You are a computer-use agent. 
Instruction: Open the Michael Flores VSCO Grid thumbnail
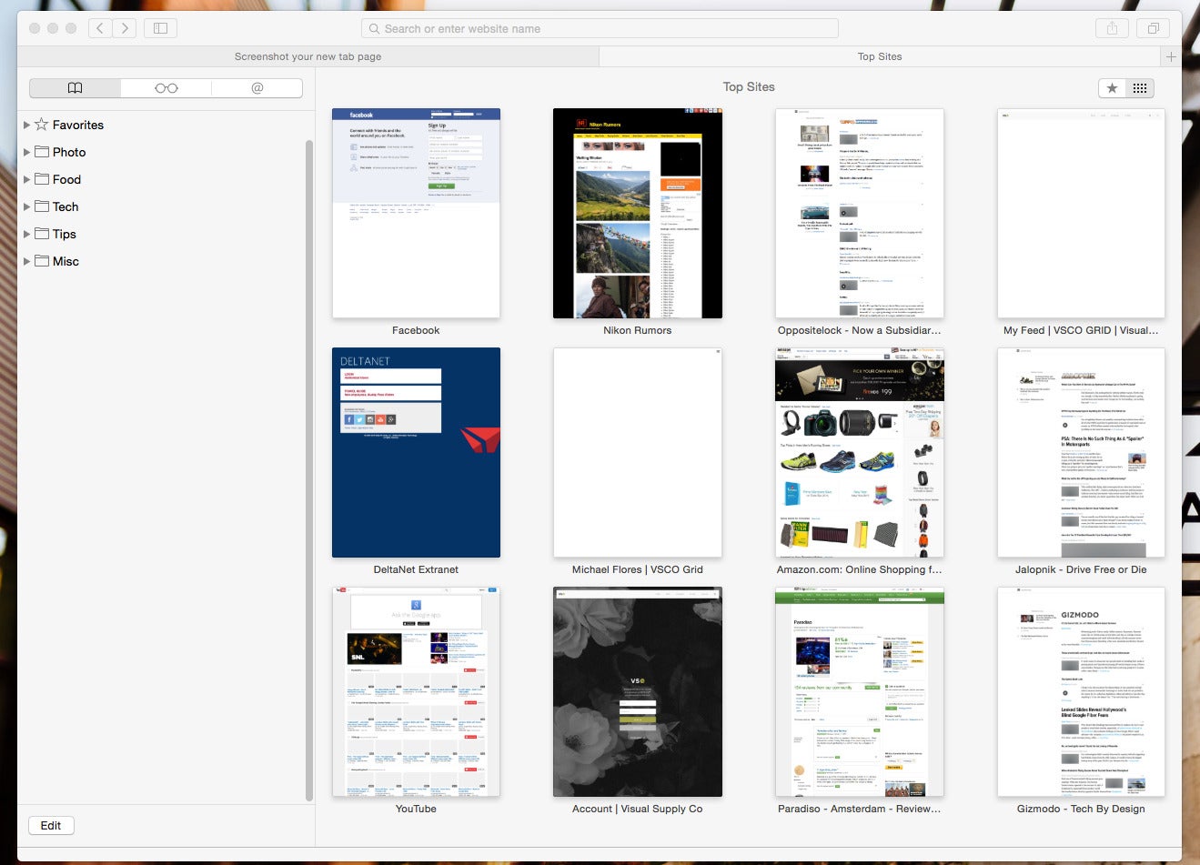(638, 453)
